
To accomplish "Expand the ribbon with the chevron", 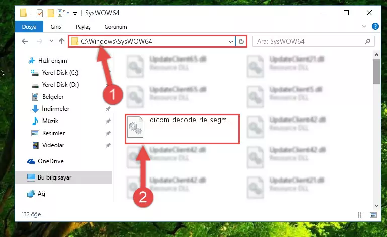I will (364, 26).
